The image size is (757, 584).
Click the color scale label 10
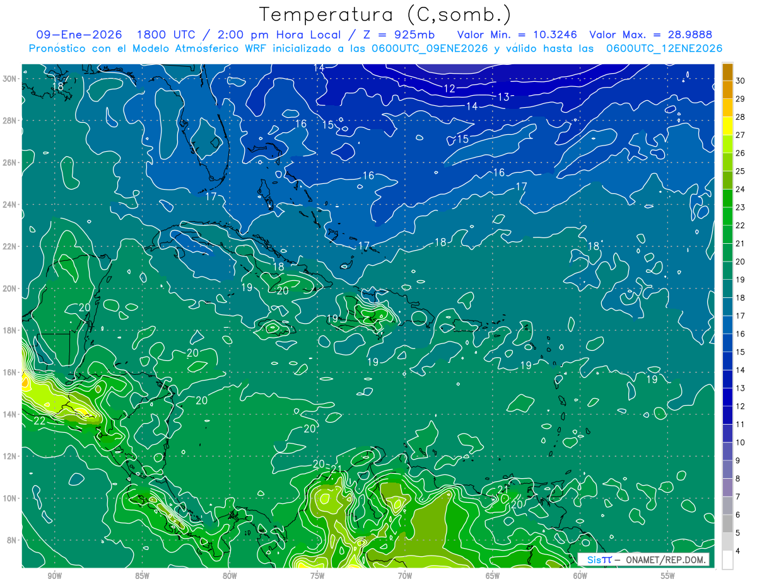click(x=741, y=443)
